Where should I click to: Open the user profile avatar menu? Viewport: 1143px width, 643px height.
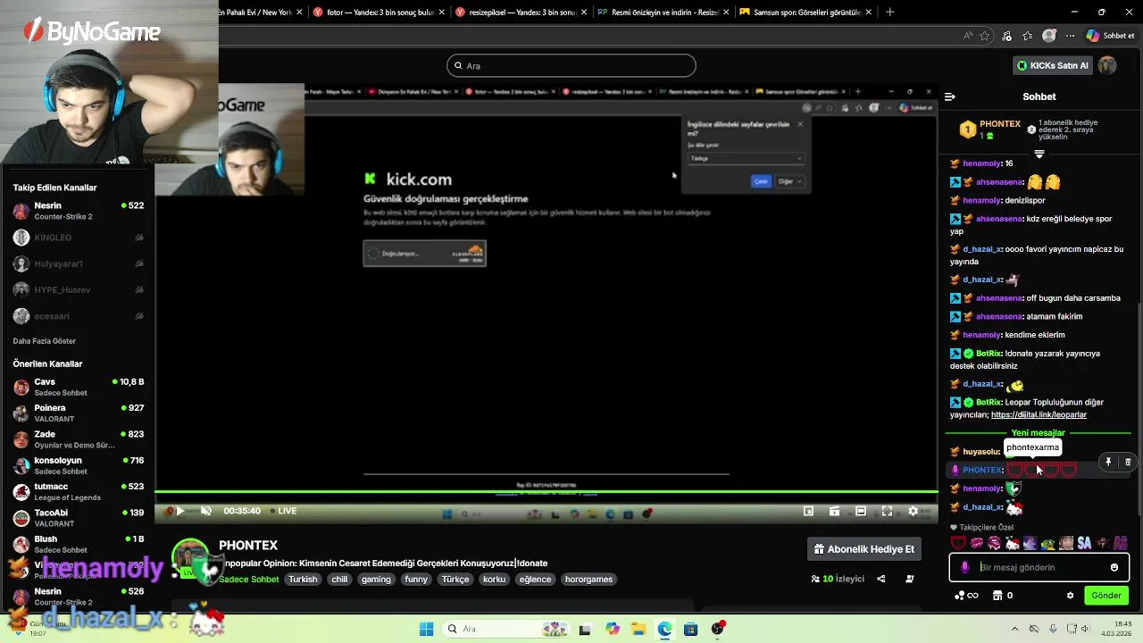[1107, 65]
